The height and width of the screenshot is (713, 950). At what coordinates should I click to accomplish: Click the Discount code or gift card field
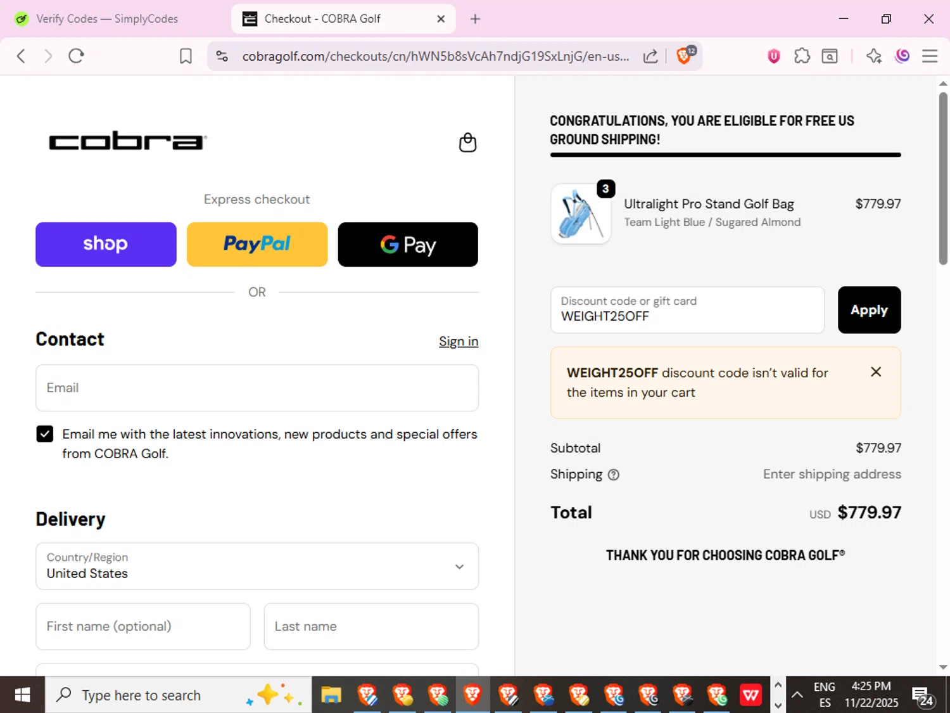(x=688, y=310)
